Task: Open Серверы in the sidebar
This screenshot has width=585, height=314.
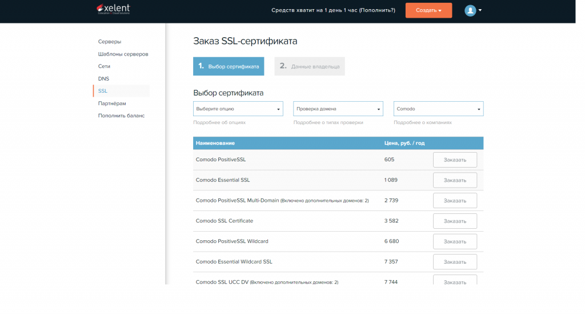Action: tap(110, 41)
